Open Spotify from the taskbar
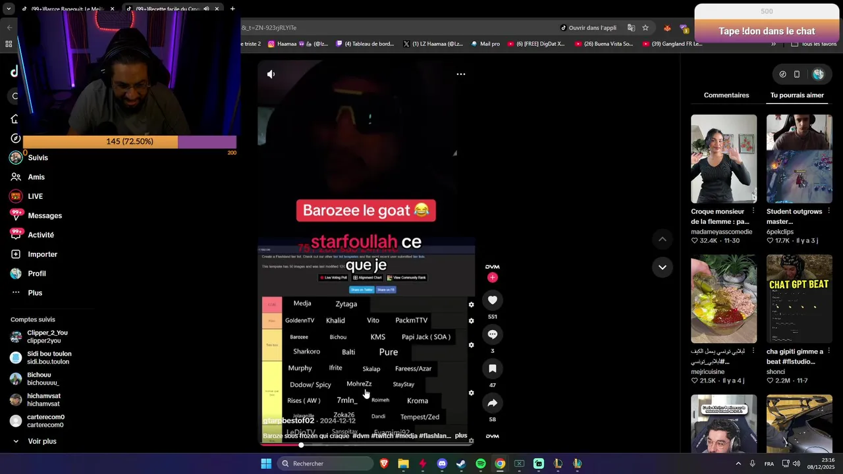Screen dimensions: 843x474 coord(481,463)
